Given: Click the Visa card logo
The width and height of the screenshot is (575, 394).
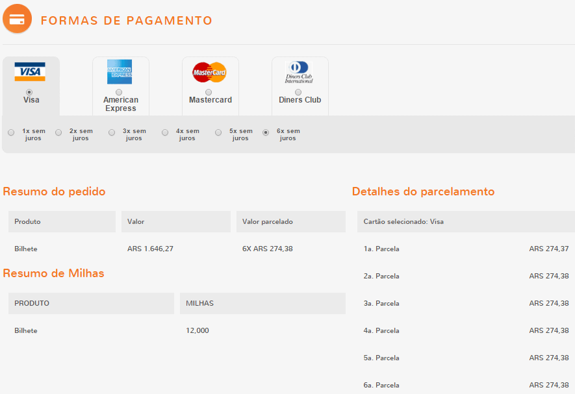Looking at the screenshot, I should 30,72.
